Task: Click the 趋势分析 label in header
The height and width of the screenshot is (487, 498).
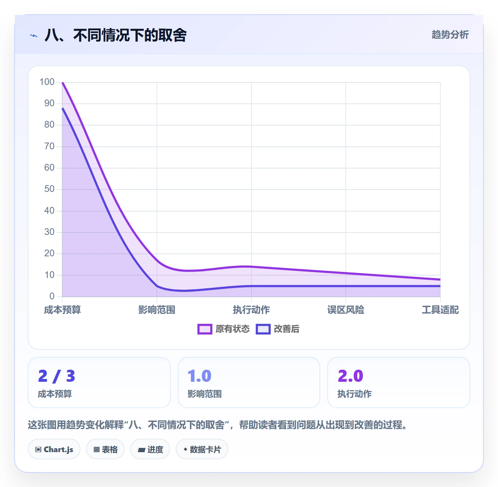Action: [450, 34]
